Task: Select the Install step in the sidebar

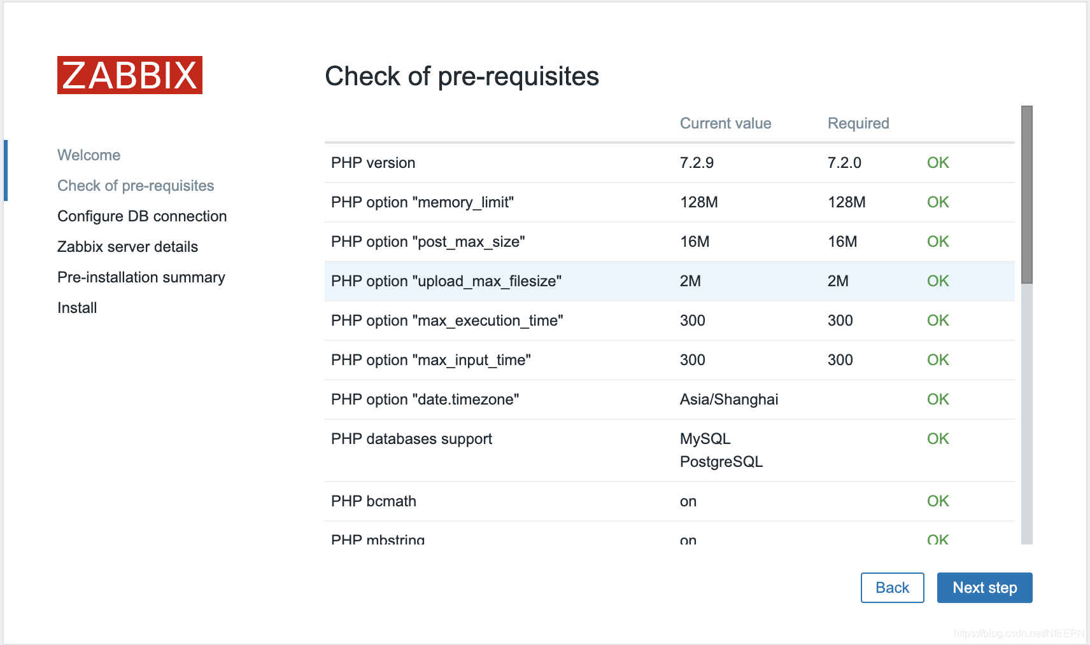Action: coord(76,307)
